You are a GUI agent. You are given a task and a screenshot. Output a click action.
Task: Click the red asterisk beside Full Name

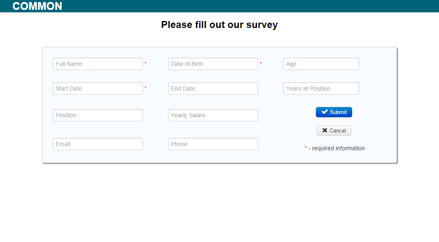point(146,63)
